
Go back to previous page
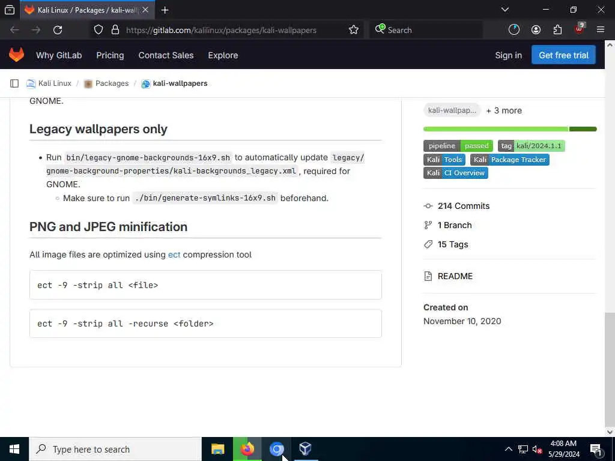14,30
